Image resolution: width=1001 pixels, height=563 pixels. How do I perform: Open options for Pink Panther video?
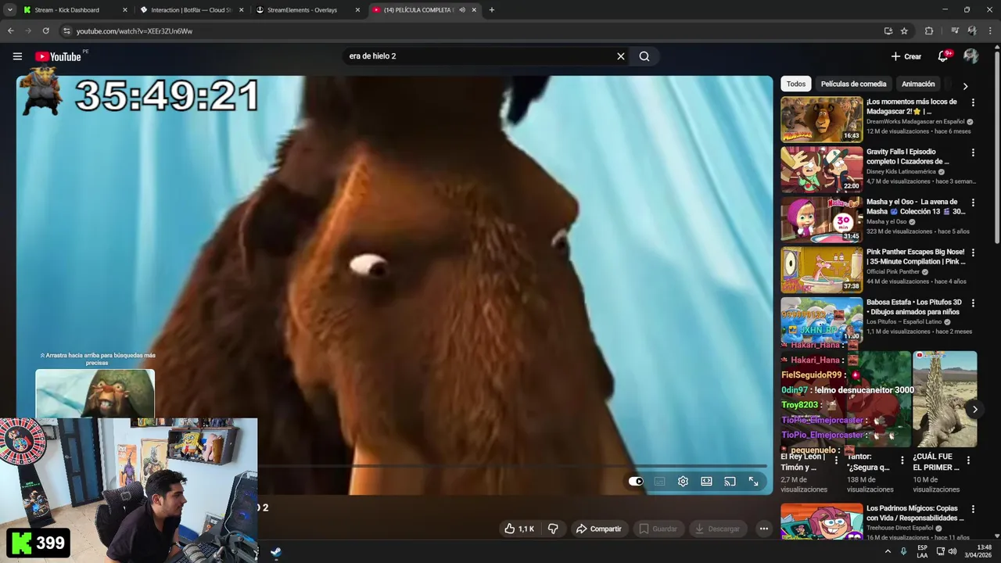pyautogui.click(x=973, y=253)
